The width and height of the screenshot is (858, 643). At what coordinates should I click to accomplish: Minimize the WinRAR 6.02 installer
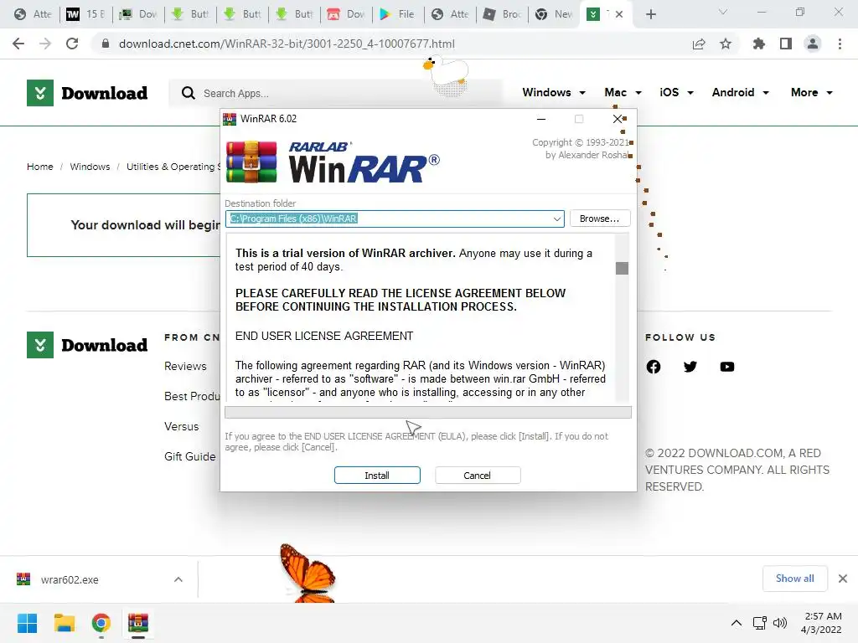point(541,119)
